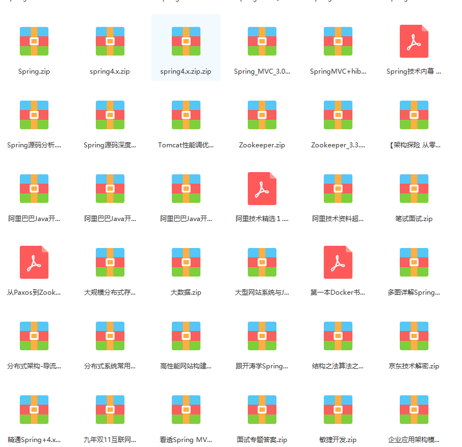This screenshot has height=447, width=462.
Task: Click the file name 看透Spring MV...
Action: click(x=186, y=440)
